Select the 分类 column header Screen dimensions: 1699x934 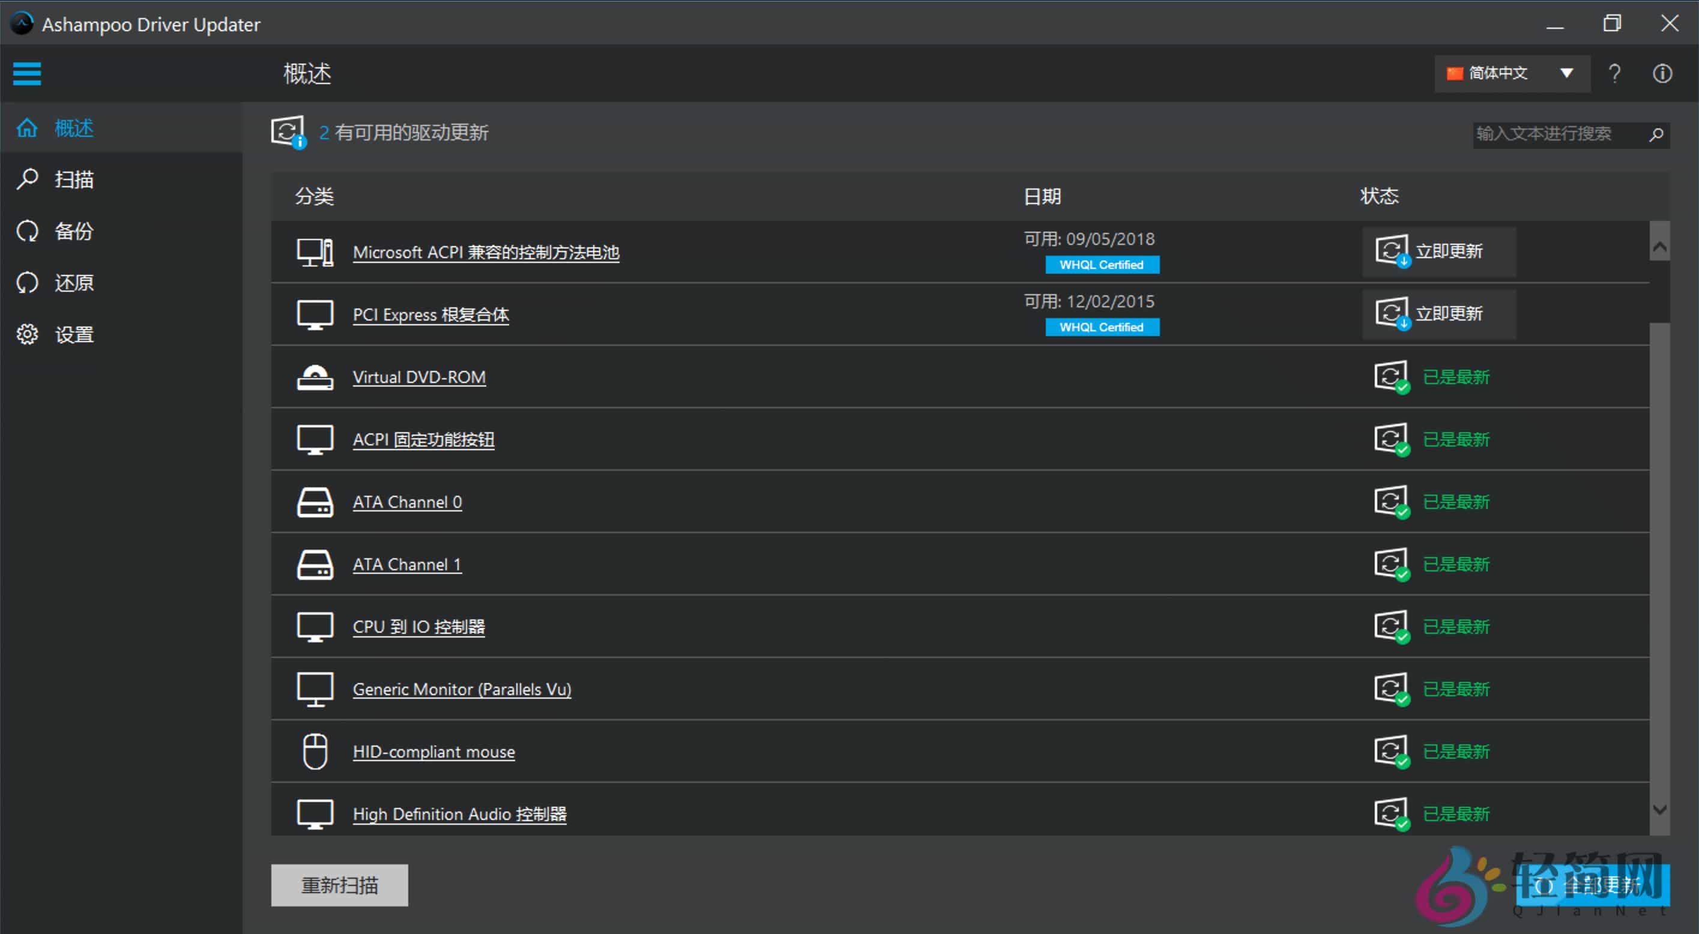point(315,196)
